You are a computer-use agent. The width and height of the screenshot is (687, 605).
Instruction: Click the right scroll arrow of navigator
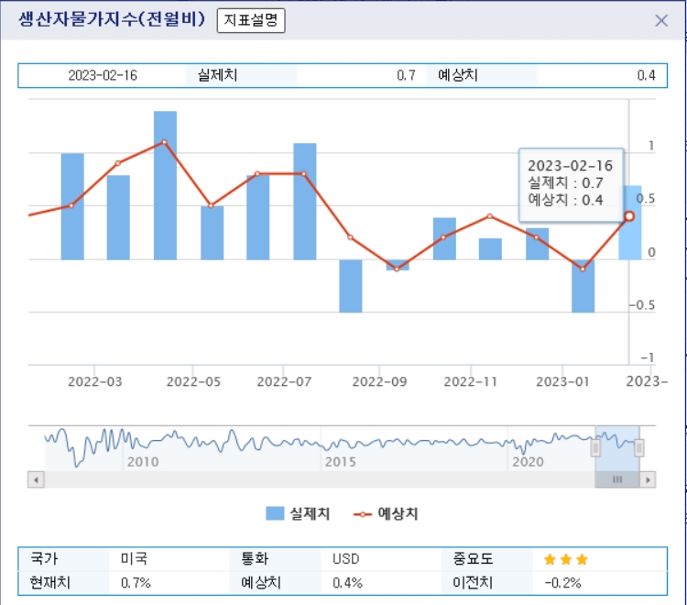click(648, 479)
